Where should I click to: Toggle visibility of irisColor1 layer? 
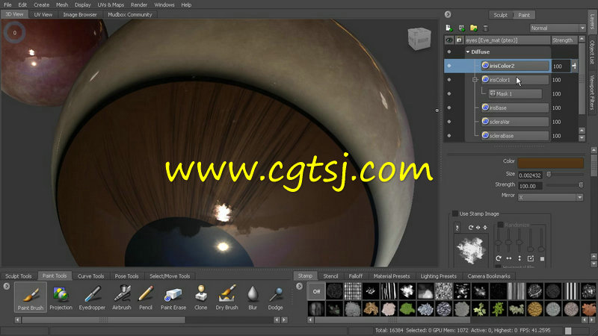coord(449,80)
